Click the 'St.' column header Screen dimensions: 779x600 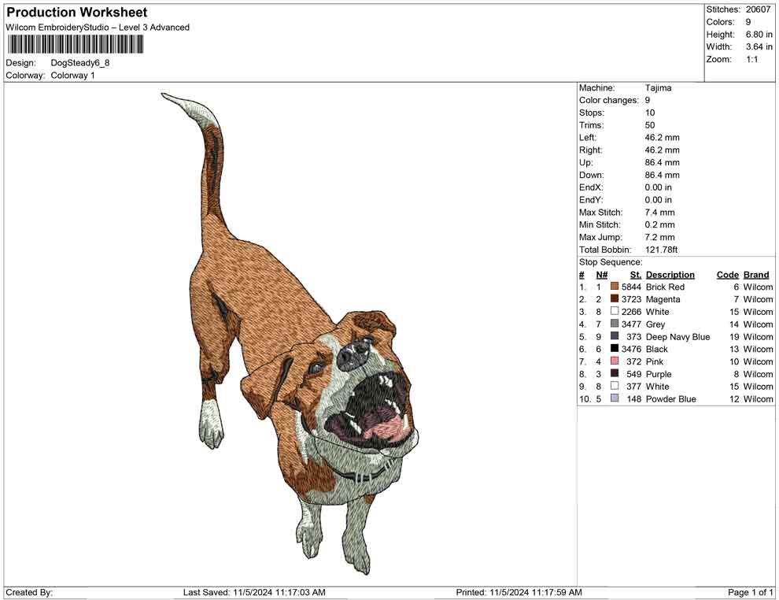[636, 274]
